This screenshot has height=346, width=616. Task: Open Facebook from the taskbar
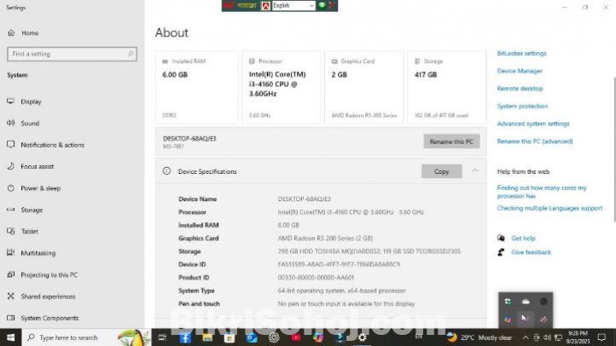click(184, 337)
